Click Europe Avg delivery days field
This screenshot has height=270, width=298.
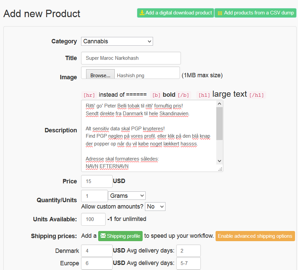tap(188, 263)
